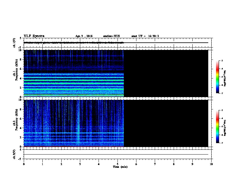Click the "ch.3(V)" waveform axis label

[x=14, y=154]
